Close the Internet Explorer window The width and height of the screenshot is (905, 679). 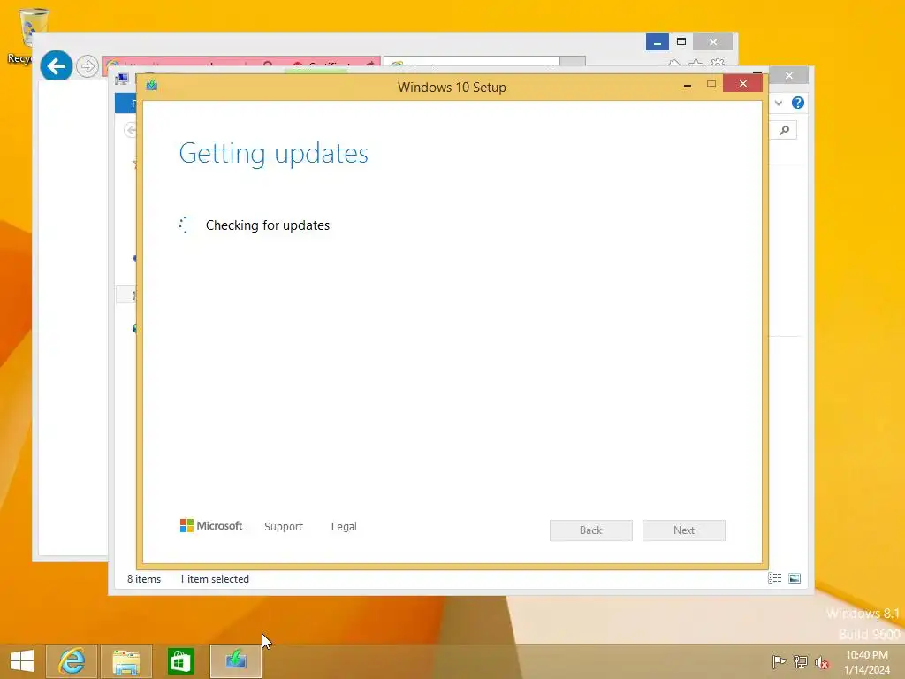coord(713,42)
